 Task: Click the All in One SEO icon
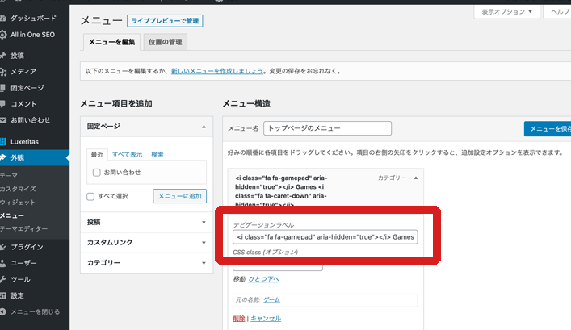[5, 35]
